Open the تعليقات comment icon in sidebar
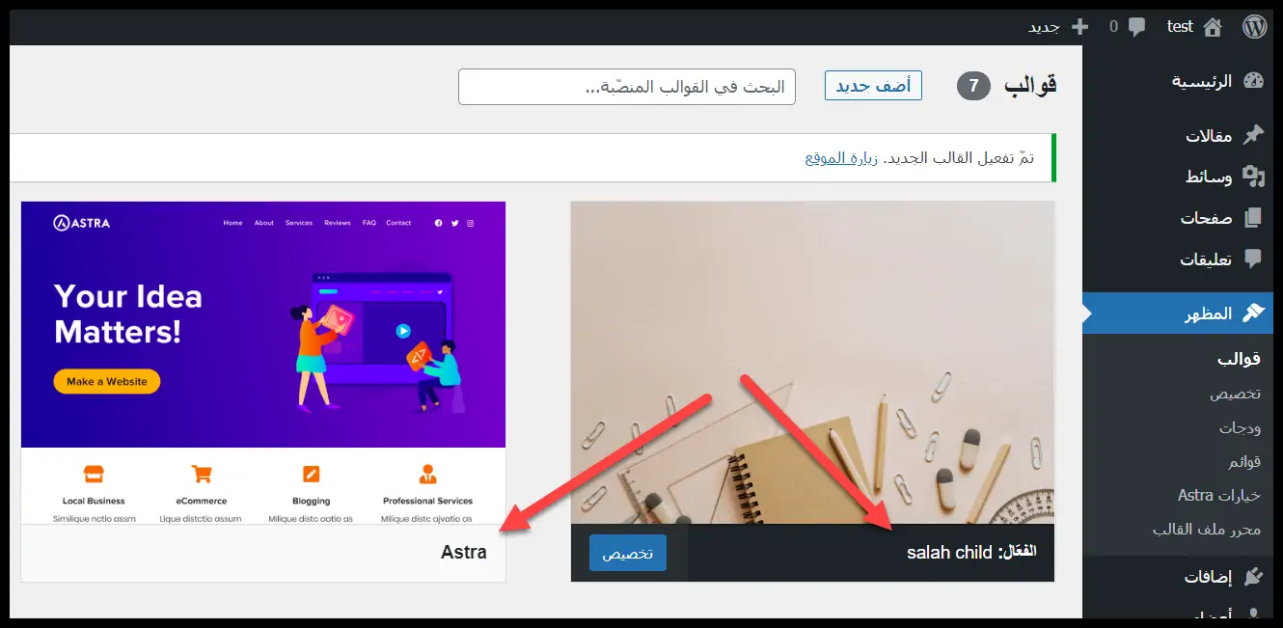1283x628 pixels. point(1253,259)
